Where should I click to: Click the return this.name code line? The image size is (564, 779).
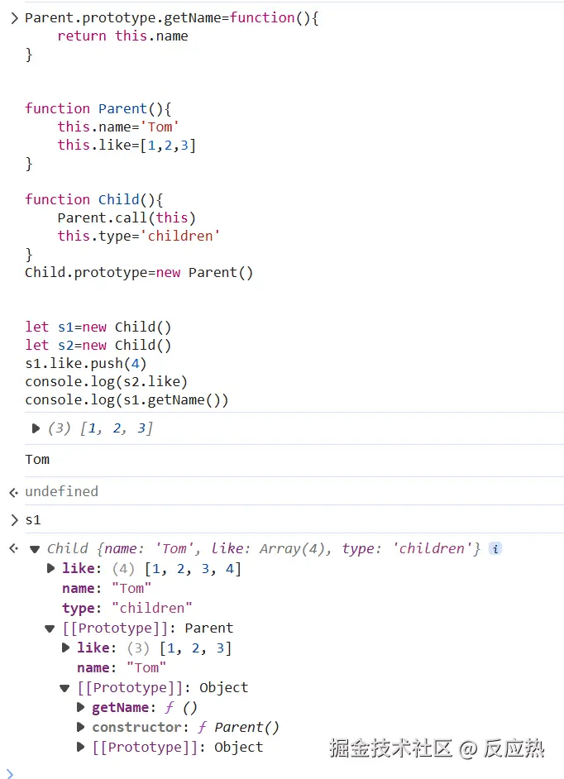tap(122, 36)
